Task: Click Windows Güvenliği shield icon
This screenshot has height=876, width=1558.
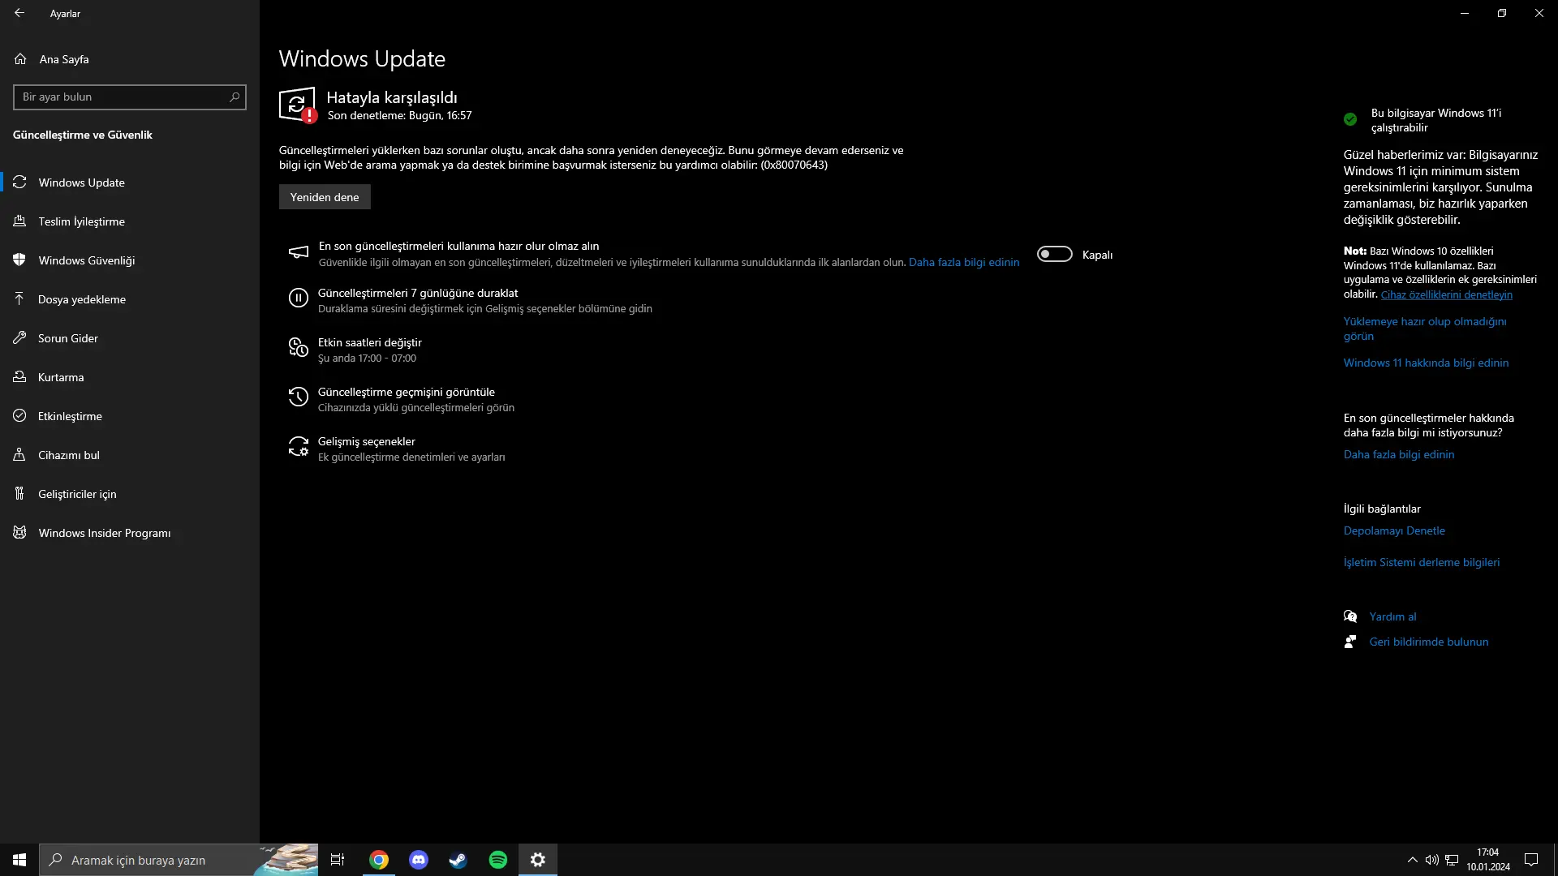Action: [19, 260]
